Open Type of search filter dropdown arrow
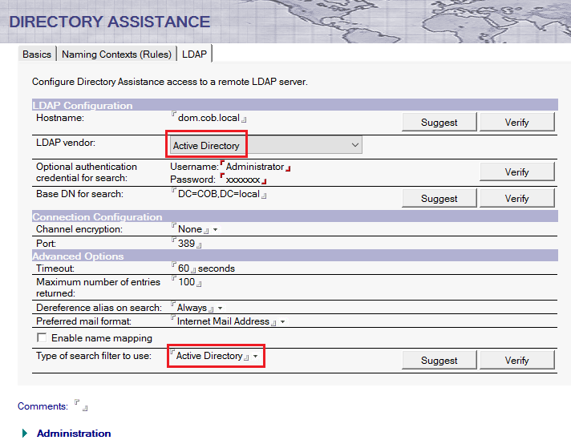This screenshot has width=571, height=448. tap(256, 357)
